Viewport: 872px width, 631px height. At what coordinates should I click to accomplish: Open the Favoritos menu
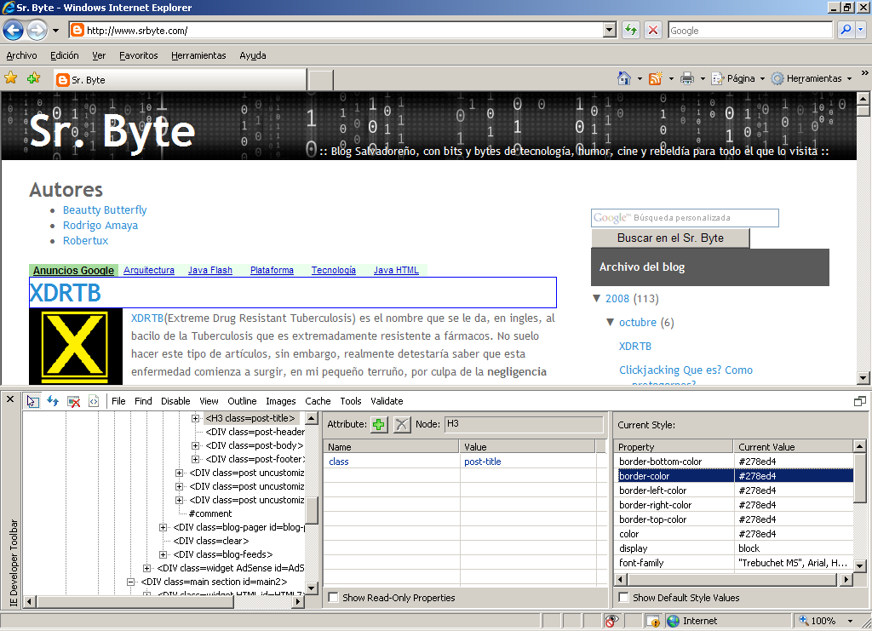pyautogui.click(x=139, y=55)
